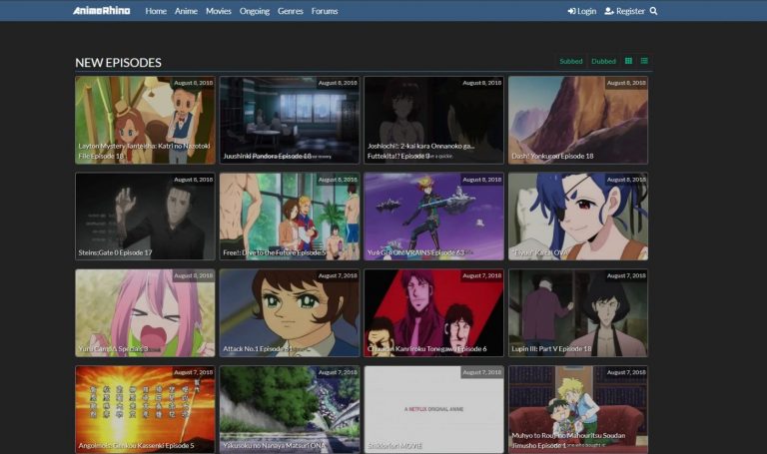Switch to grid view icon
The width and height of the screenshot is (767, 454).
(628, 61)
